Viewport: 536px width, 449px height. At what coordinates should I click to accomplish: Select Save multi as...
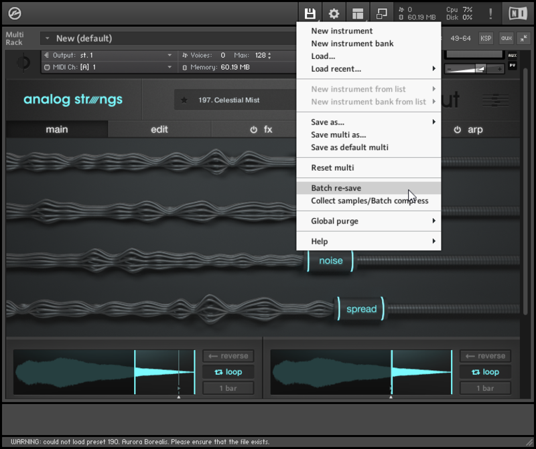[369, 134]
